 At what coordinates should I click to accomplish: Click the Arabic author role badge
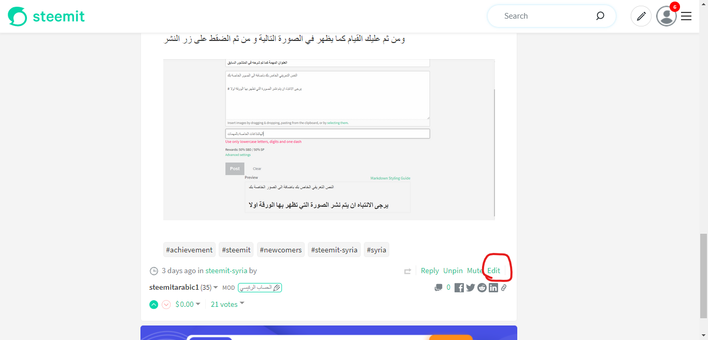pyautogui.click(x=260, y=288)
